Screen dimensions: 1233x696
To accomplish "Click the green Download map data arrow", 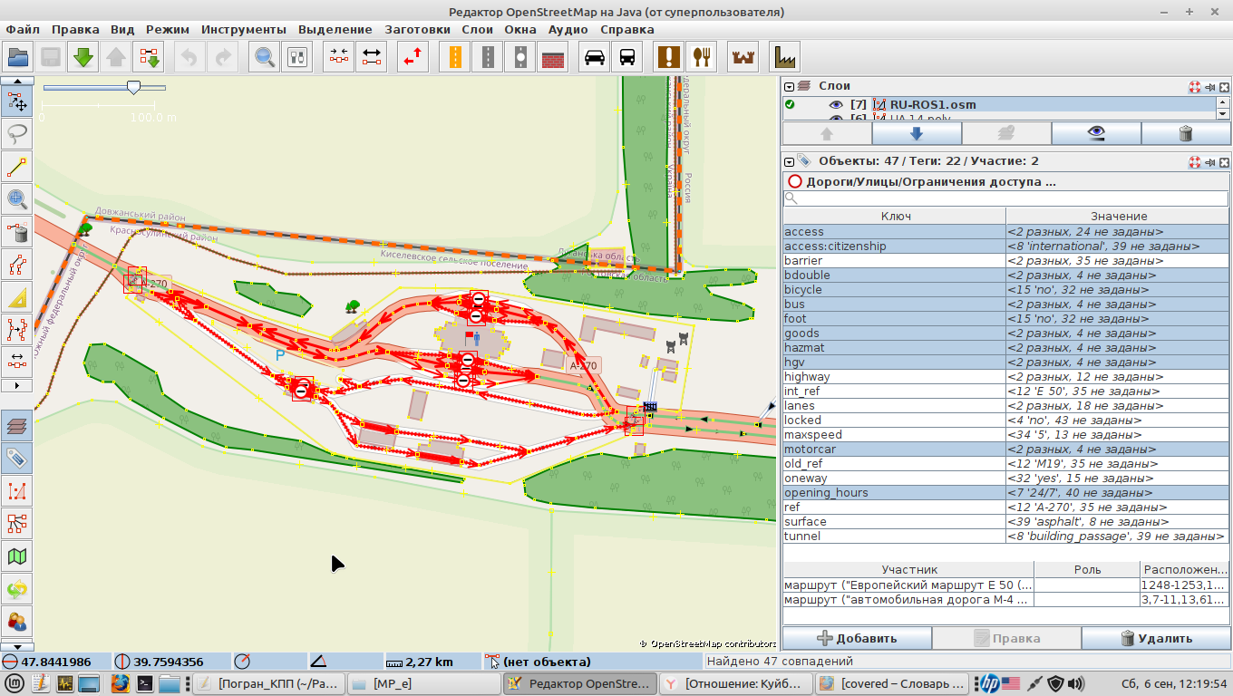I will (x=83, y=58).
